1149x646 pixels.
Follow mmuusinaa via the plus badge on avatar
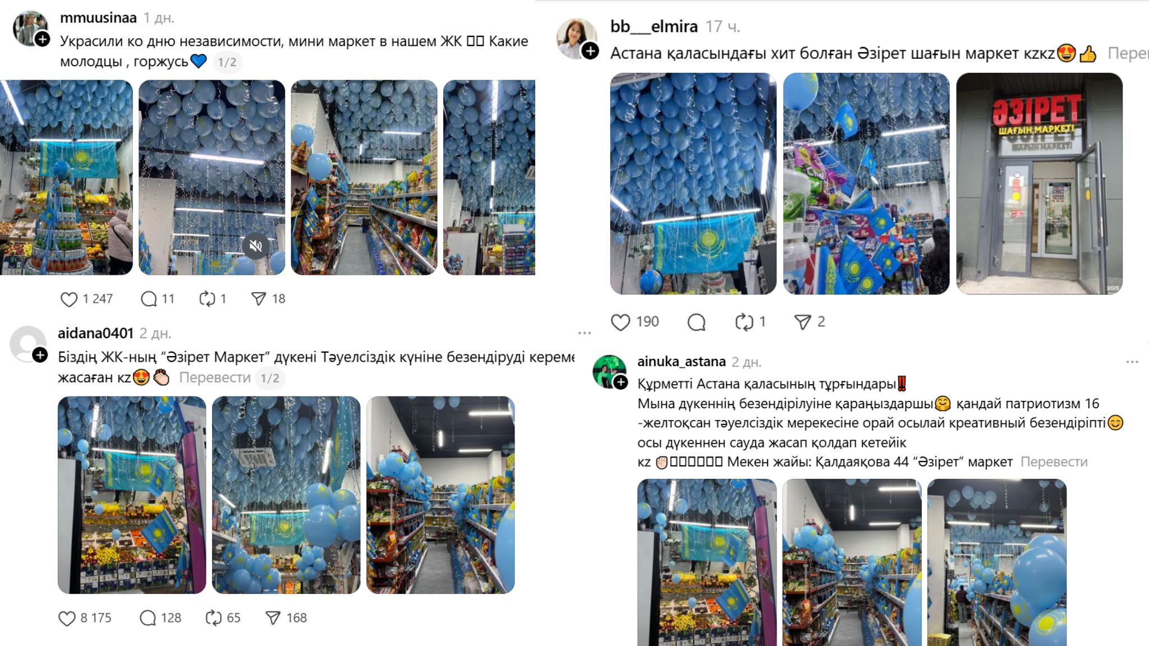[43, 39]
